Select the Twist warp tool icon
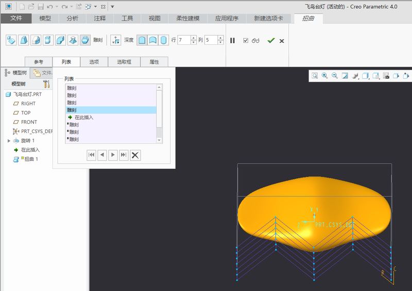Viewport: 412px width, 291px height. (73, 40)
